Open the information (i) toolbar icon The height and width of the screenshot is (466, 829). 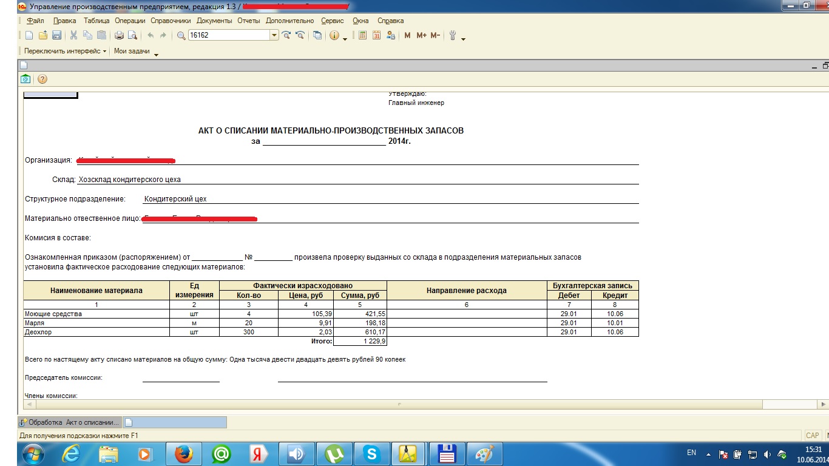point(334,35)
